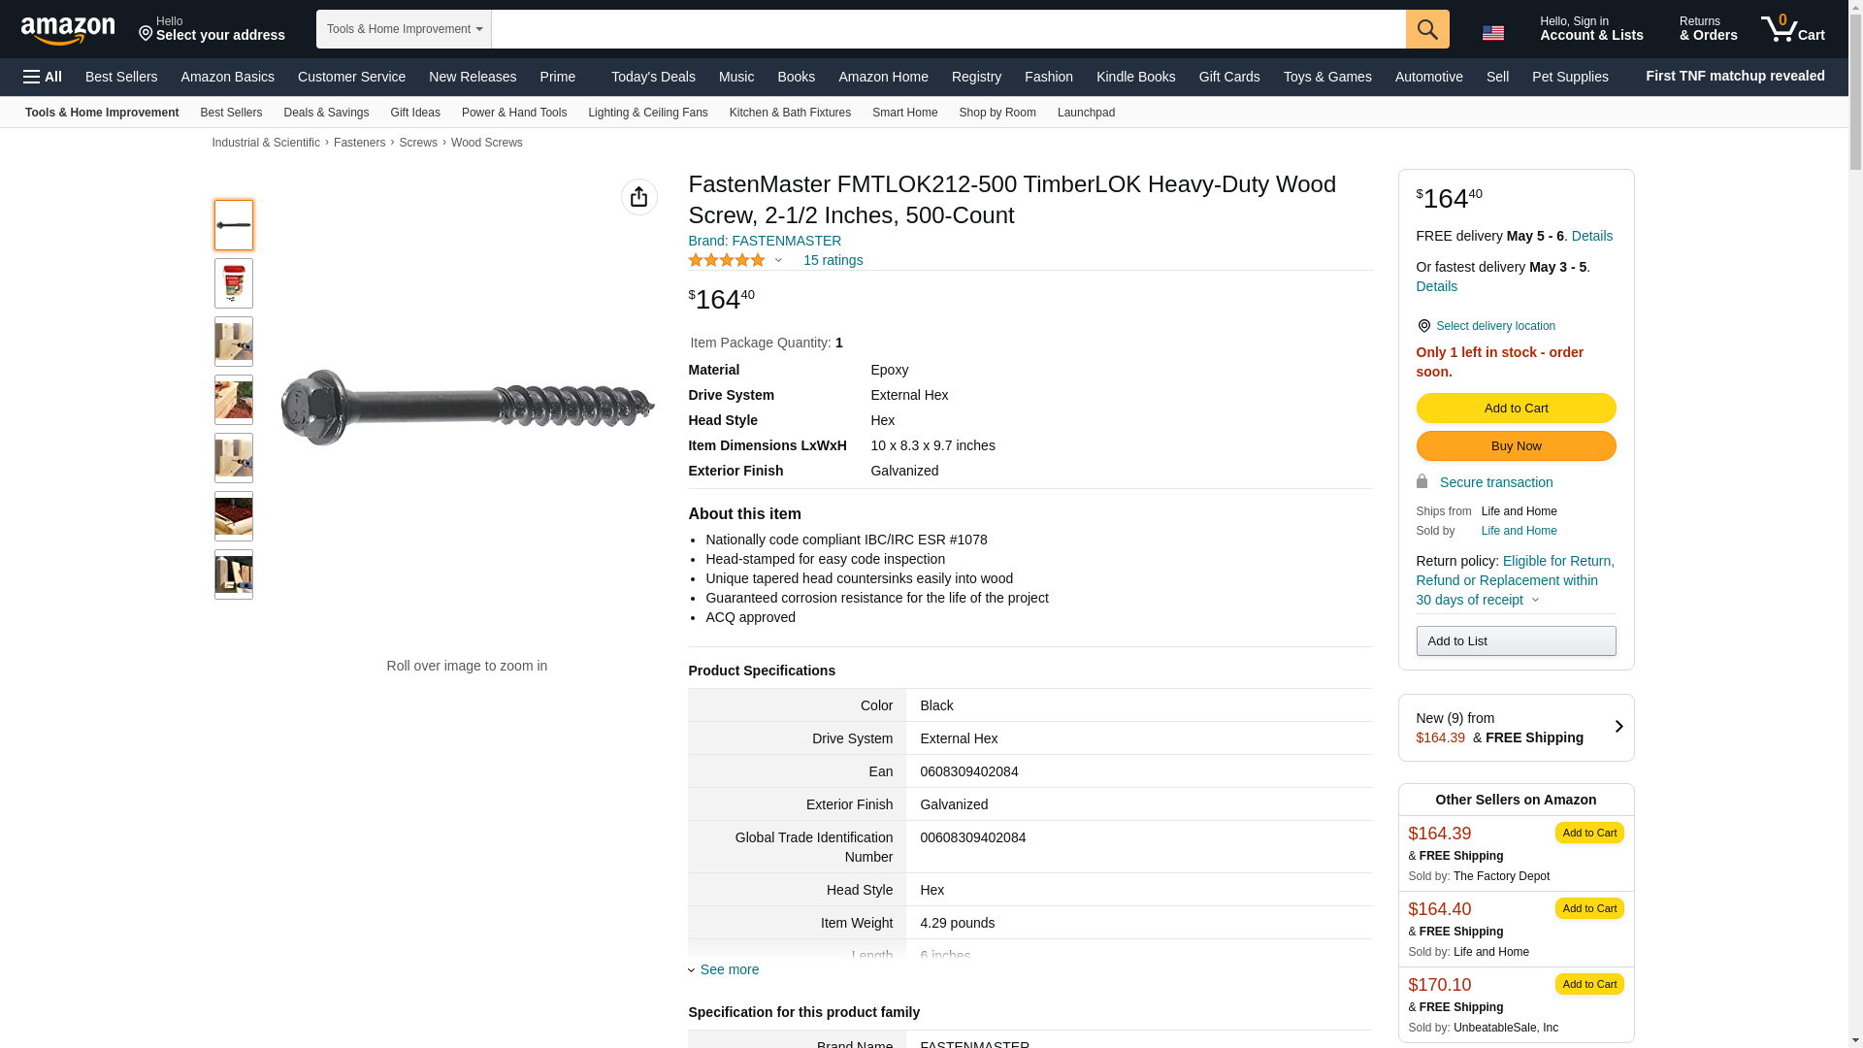Expand the See more specifications link
Viewport: 1863px width, 1048px height.
click(729, 969)
